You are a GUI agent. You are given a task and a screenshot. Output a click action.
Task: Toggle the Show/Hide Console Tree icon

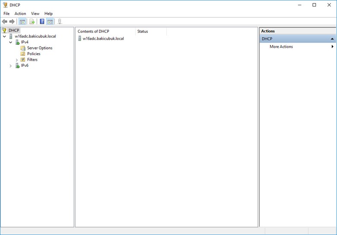click(x=22, y=22)
